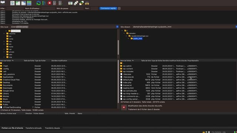Click the padlock encryption status bar icon

[204, 132]
